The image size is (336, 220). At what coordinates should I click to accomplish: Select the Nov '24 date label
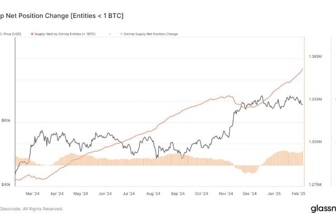pos(225,194)
